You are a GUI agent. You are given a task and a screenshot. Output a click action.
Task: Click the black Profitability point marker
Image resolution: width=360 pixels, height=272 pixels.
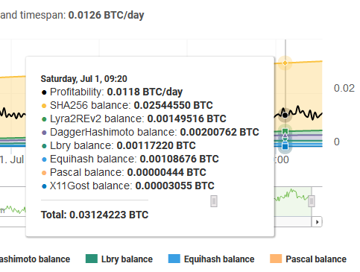285,115
